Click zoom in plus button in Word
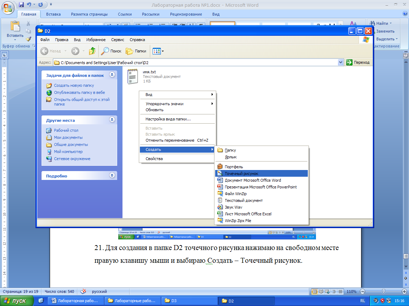This screenshot has height=306, width=409. [x=404, y=291]
